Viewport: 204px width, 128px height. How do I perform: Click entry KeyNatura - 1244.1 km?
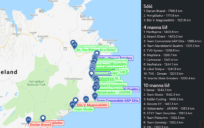point(161,64)
